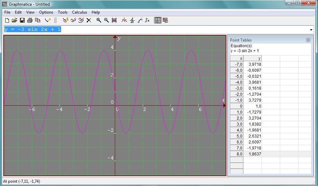Save the graph with the floppy disk icon

(22, 20)
